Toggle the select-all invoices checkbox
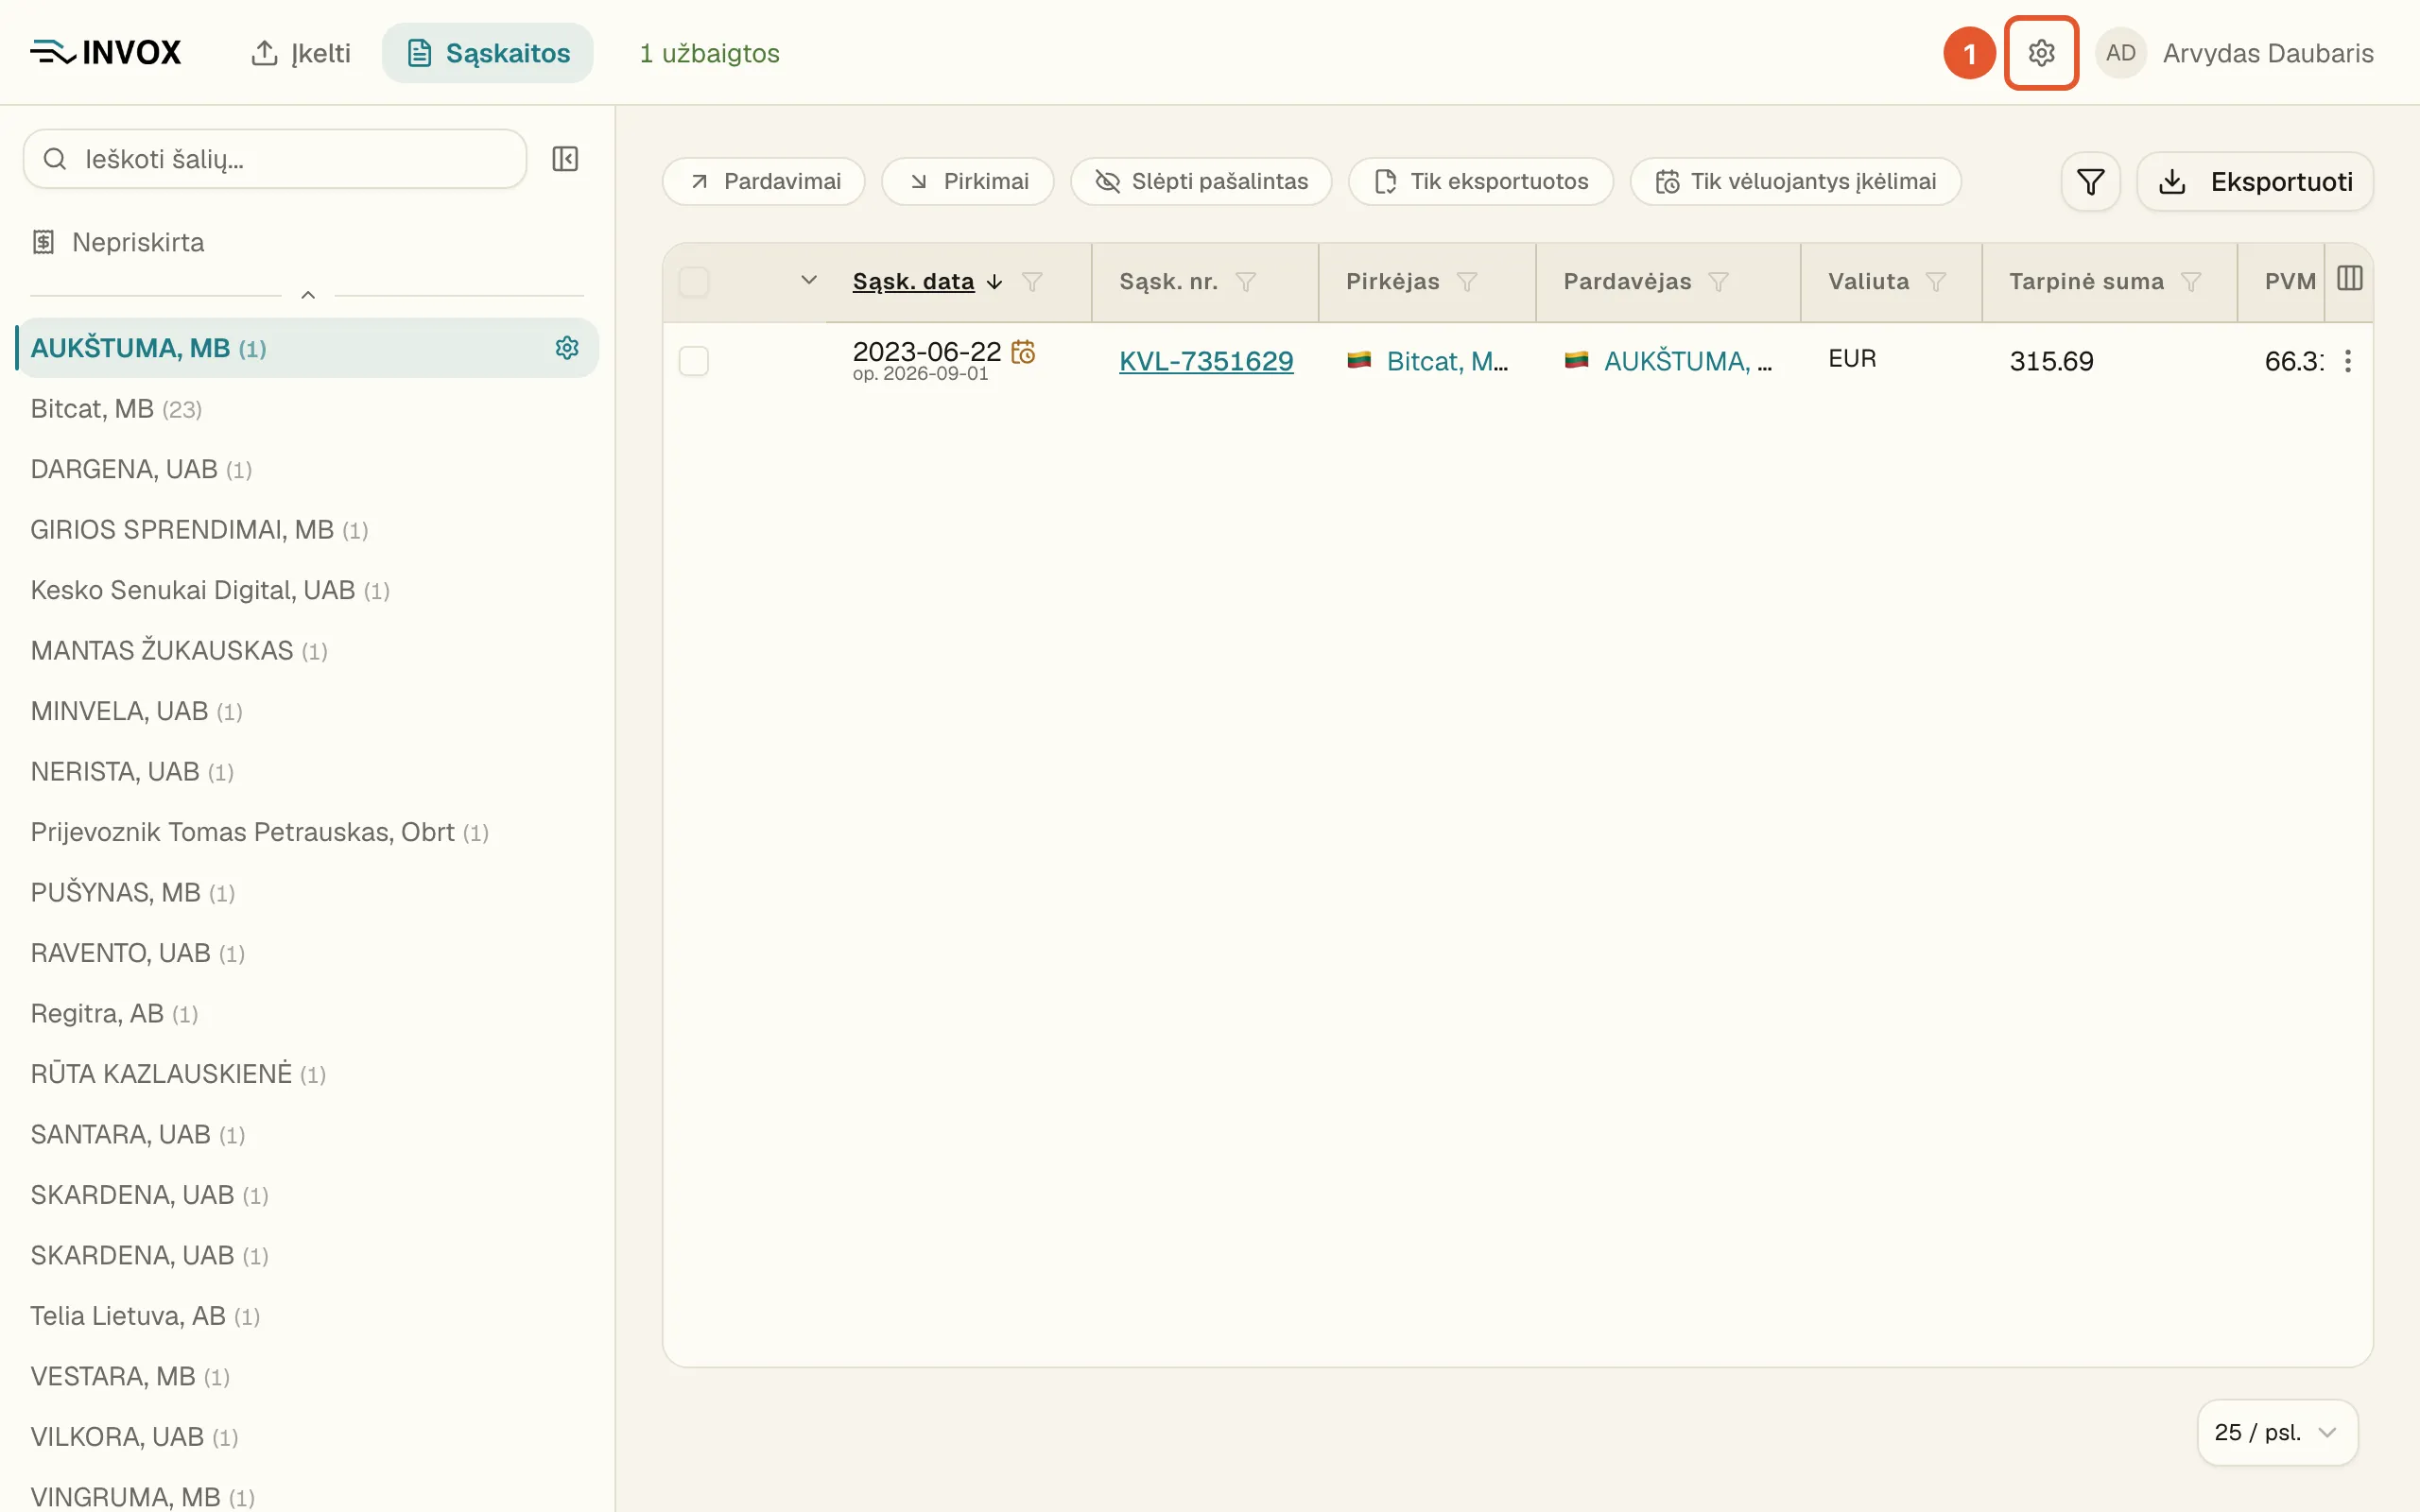Image resolution: width=2420 pixels, height=1512 pixels. click(x=694, y=282)
